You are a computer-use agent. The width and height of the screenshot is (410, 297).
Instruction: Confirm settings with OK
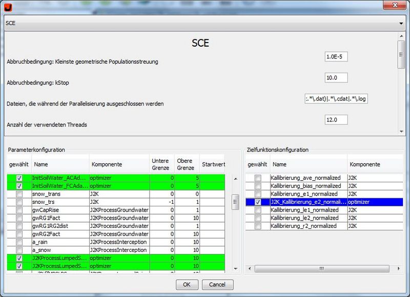[187, 285]
